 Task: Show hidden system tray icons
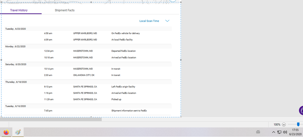click(273, 132)
